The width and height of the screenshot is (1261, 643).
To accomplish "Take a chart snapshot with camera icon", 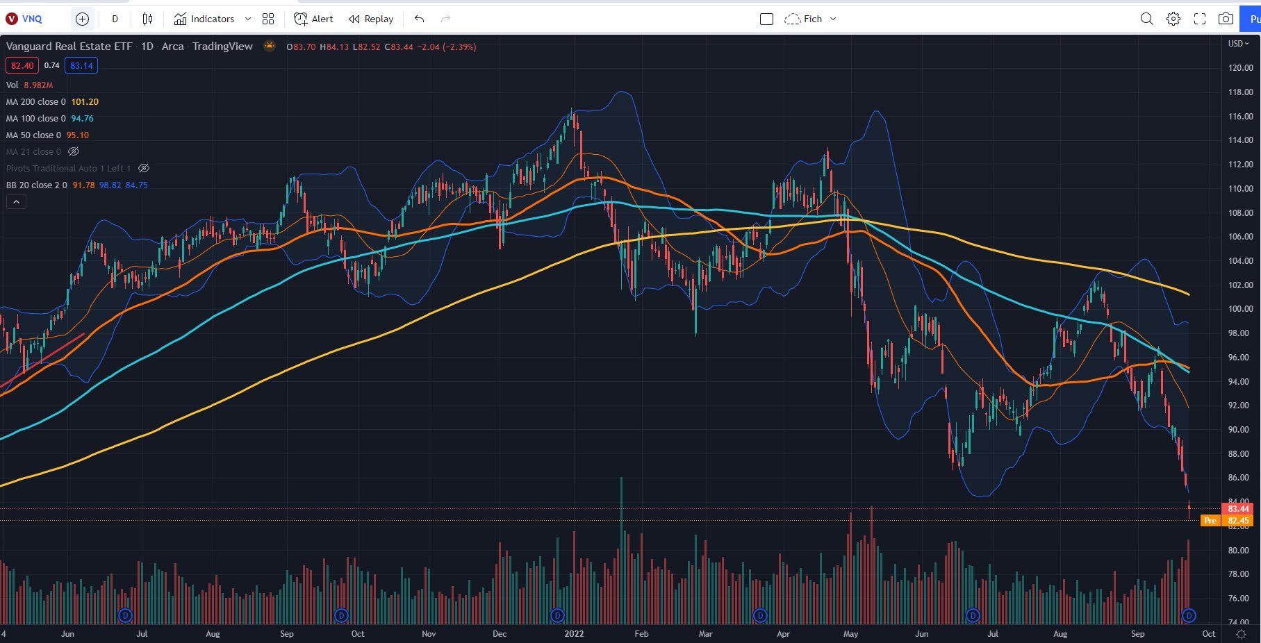I will pos(1226,19).
